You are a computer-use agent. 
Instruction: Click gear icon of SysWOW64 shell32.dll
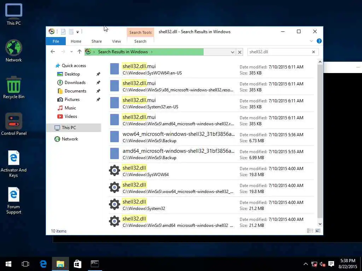(x=115, y=170)
